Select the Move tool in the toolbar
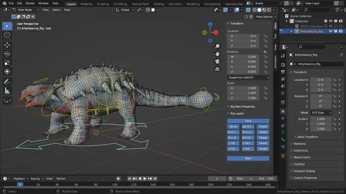Screen dimensions: 346x194 7,45
